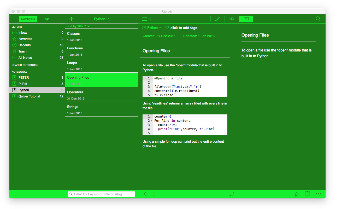Click the tag icon beside add tags
This screenshot has height=209, width=342.
167,27
